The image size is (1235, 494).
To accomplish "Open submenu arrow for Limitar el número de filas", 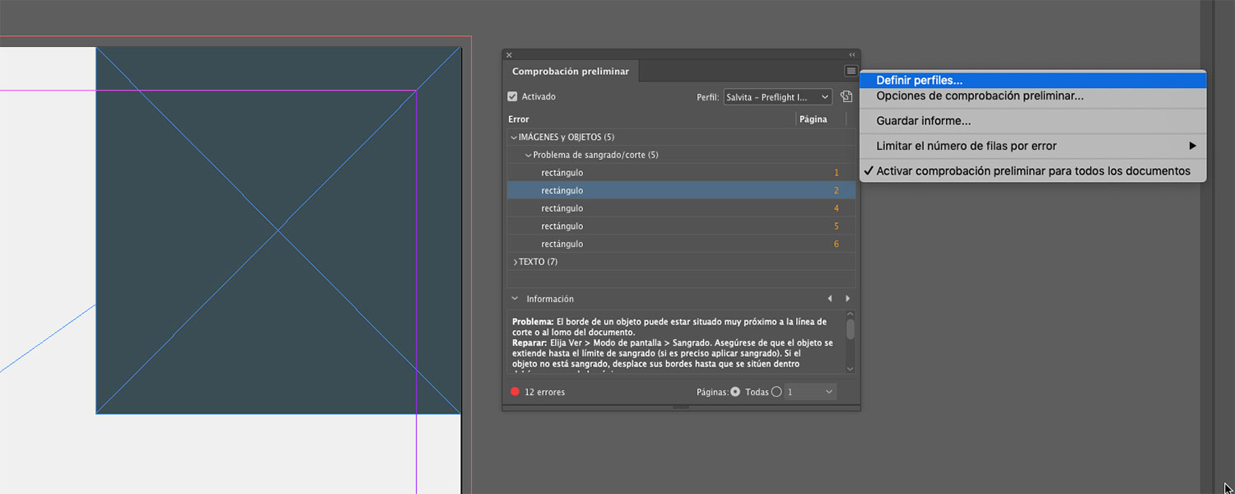I will (x=1191, y=147).
